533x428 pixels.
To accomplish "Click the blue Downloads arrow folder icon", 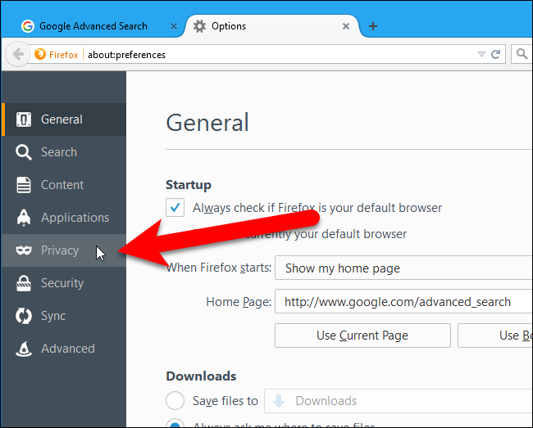I will point(279,401).
